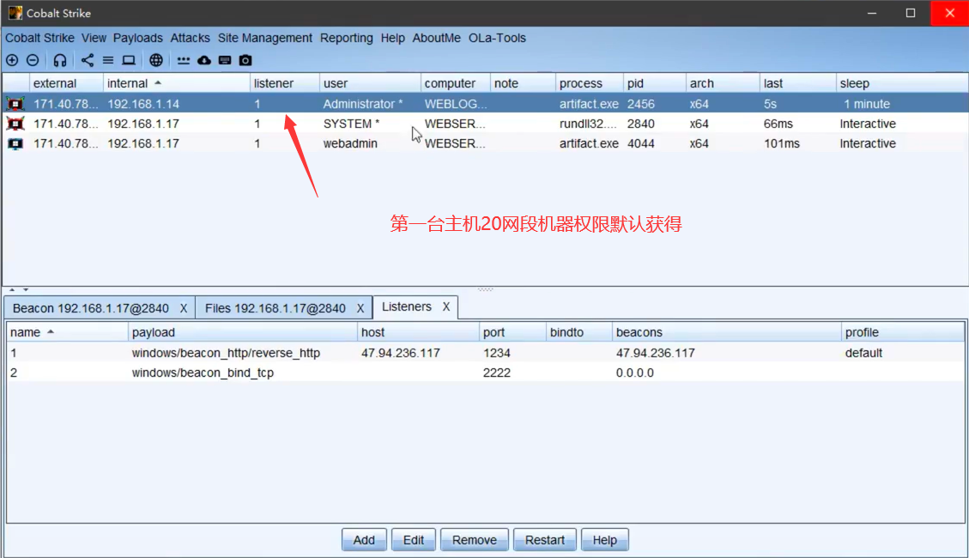
Task: Close the Listeners tab
Action: pos(446,306)
